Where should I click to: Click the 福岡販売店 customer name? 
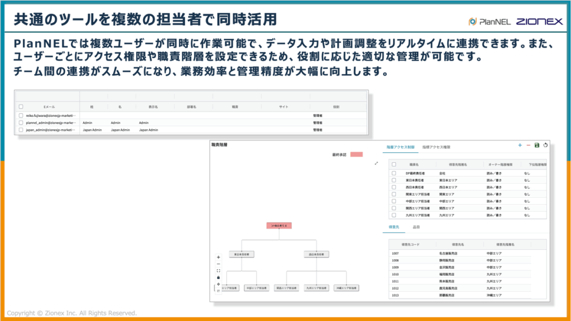[447, 274]
